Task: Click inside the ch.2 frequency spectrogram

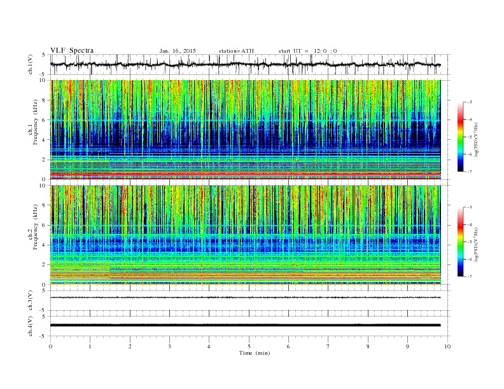Action: 246,235
